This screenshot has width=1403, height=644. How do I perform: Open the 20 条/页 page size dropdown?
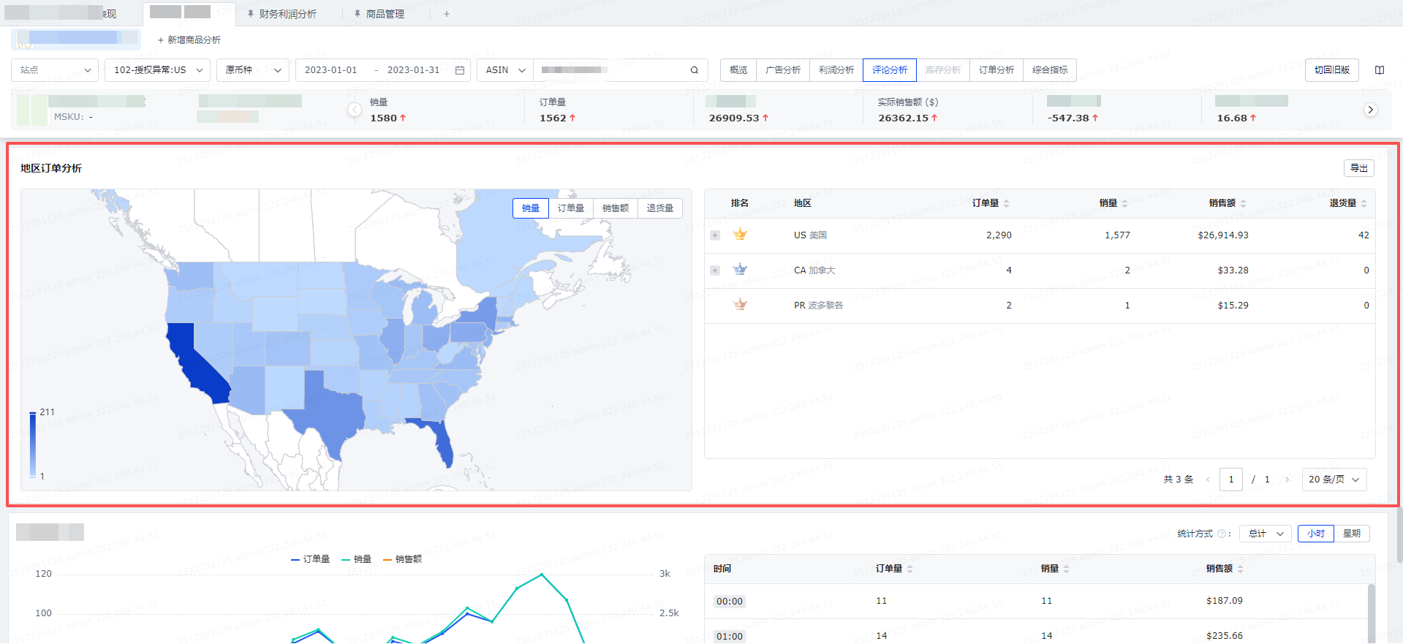coord(1334,480)
